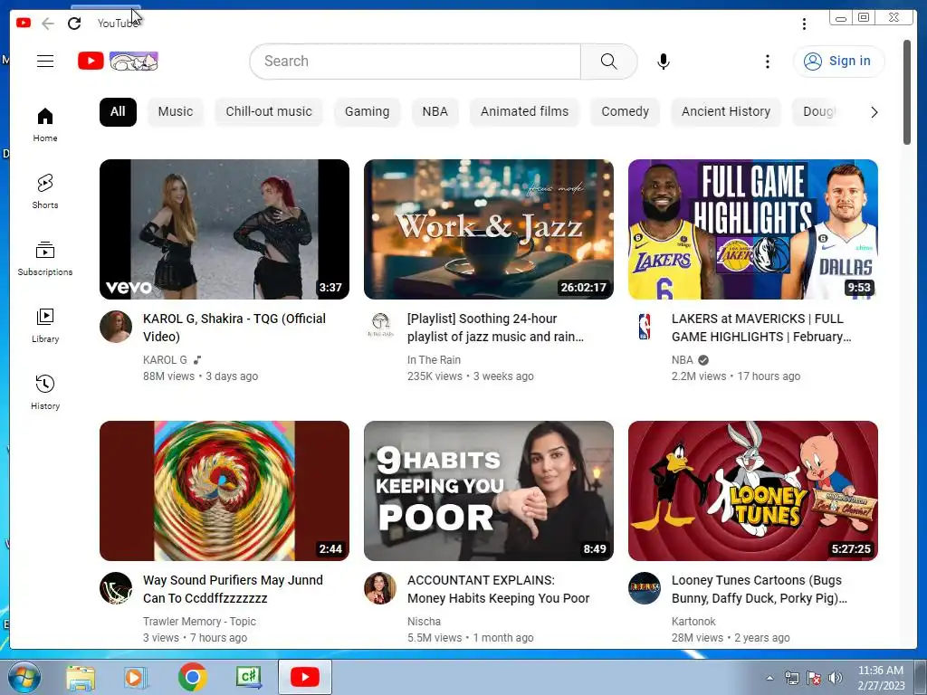The height and width of the screenshot is (695, 927).
Task: Start voice search with the microphone
Action: 664,61
